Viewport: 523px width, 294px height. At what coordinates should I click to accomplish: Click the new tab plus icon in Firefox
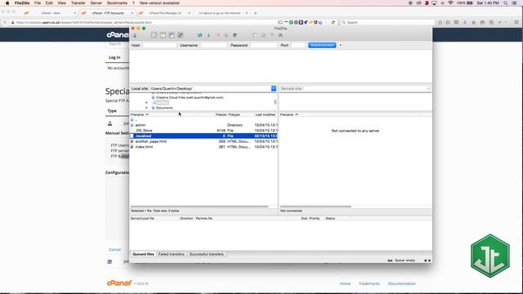tap(256, 13)
